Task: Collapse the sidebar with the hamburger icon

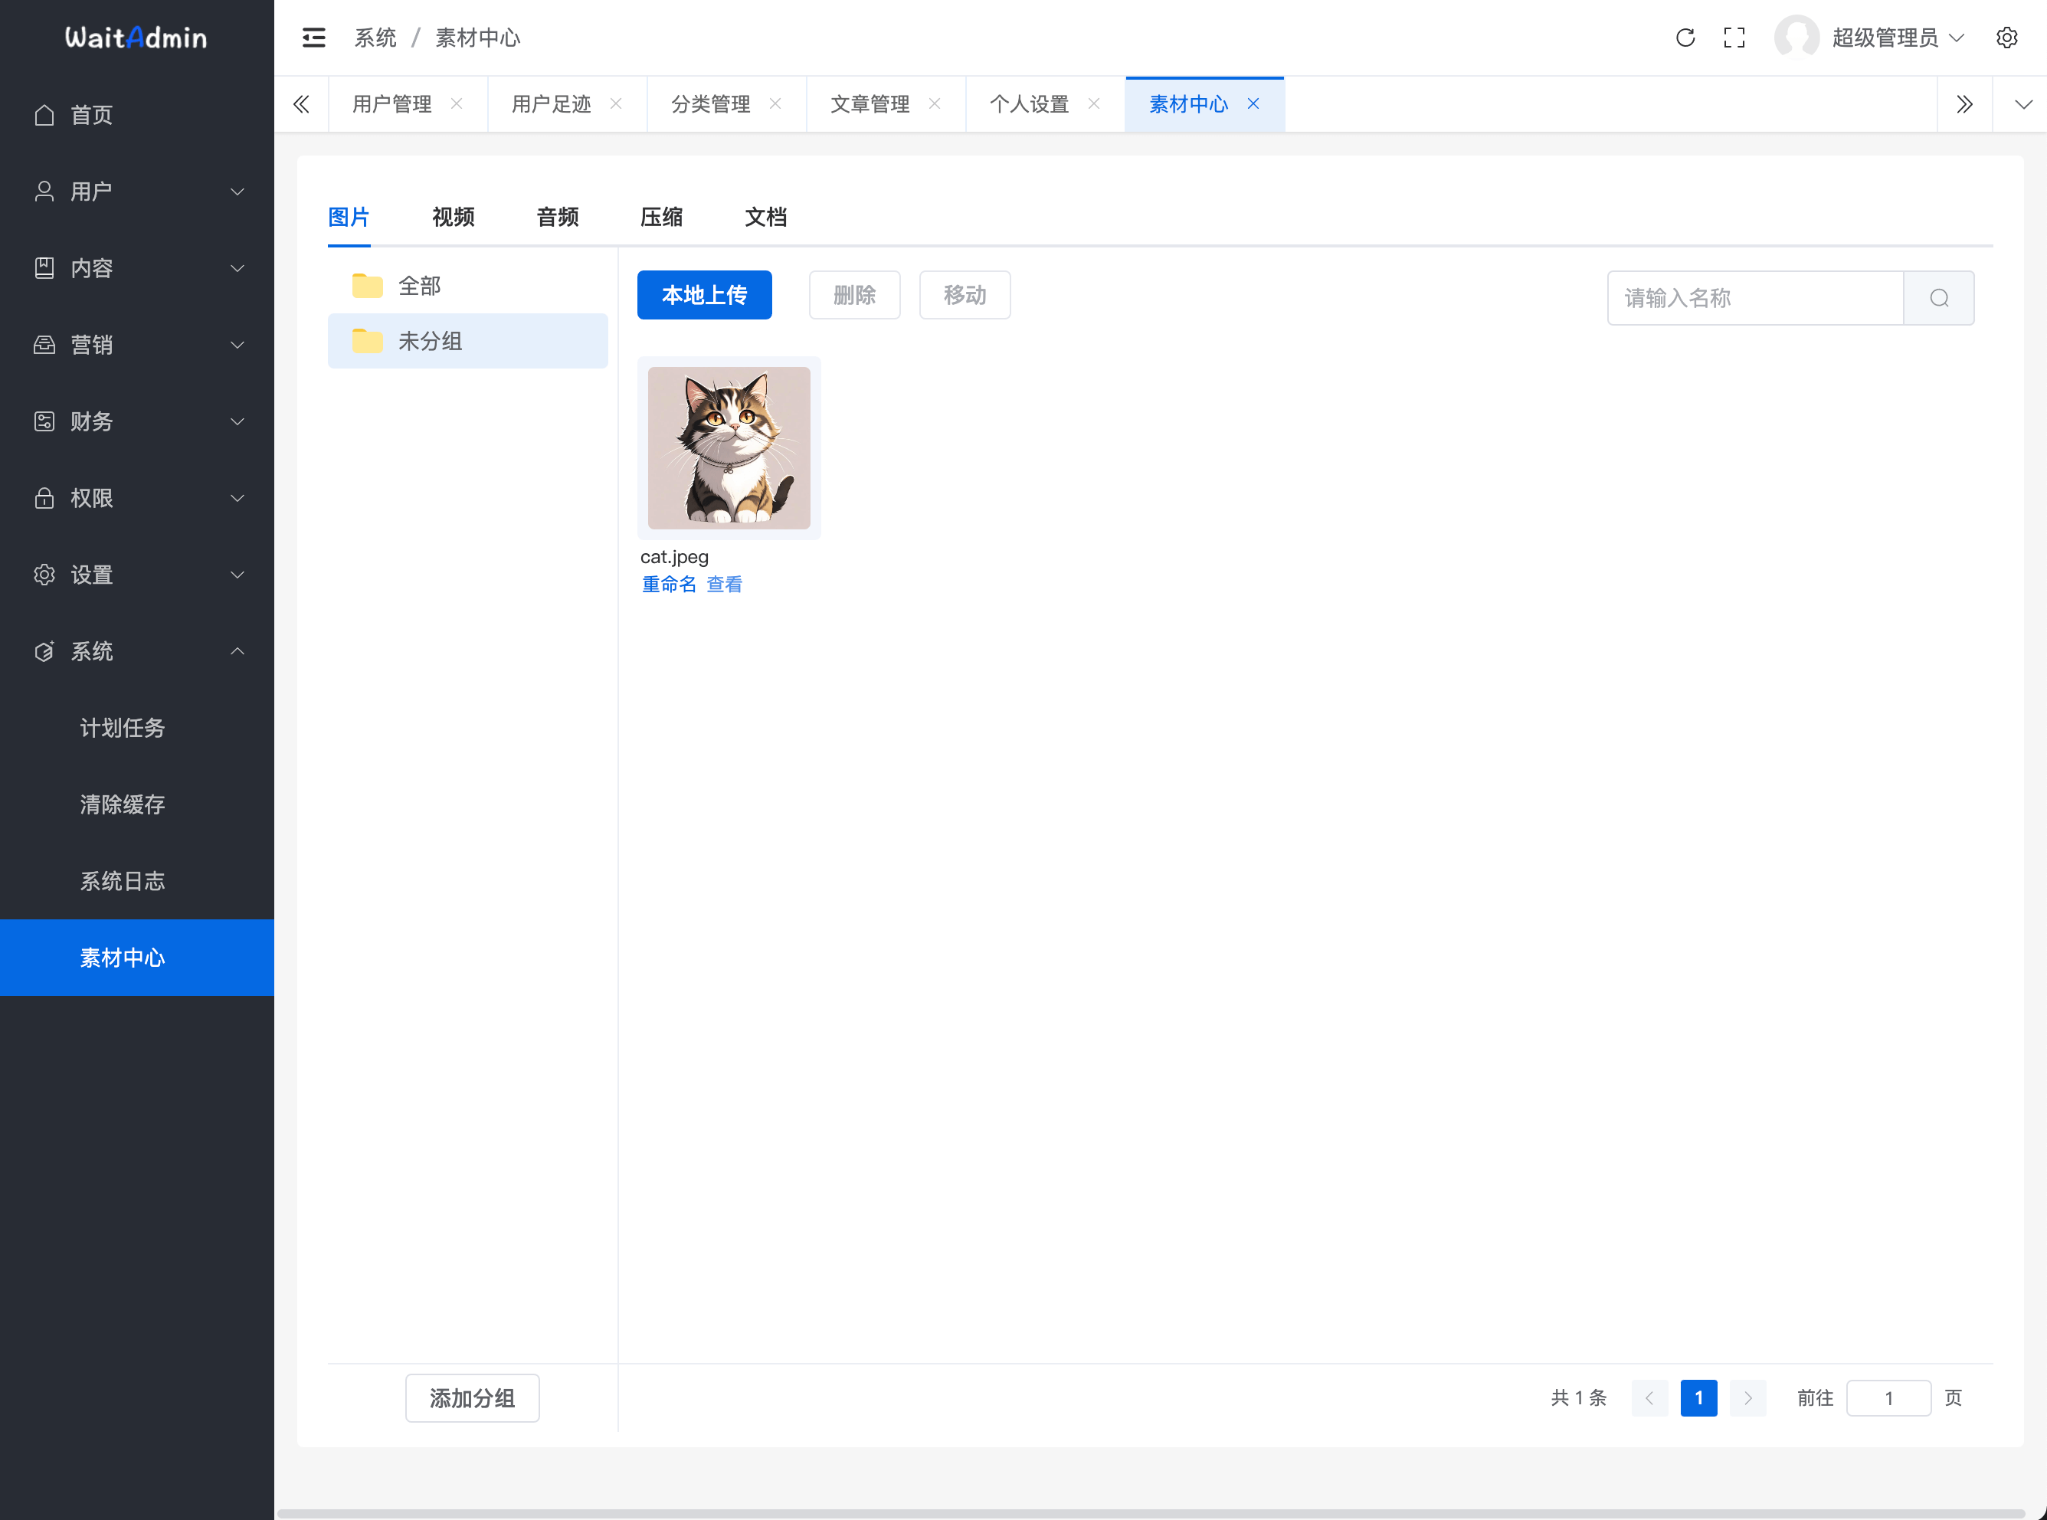Action: pos(314,38)
